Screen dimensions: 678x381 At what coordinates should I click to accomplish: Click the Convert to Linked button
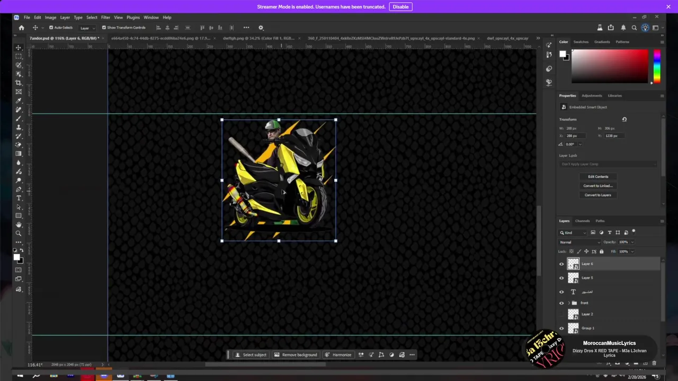[598, 186]
